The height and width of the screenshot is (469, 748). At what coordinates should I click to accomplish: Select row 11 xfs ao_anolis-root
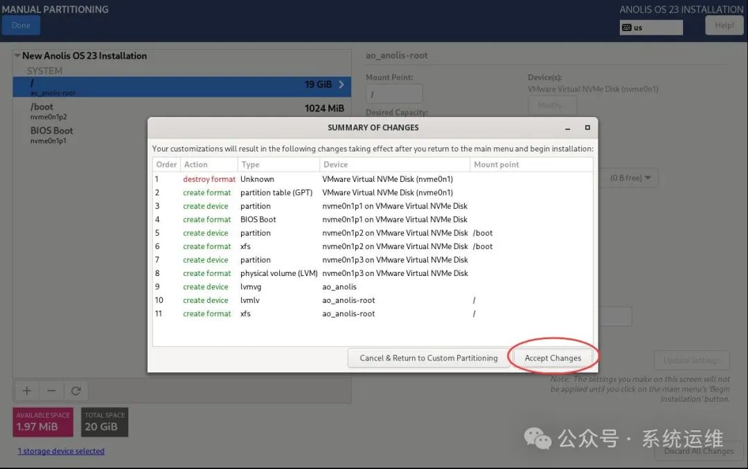pyautogui.click(x=373, y=313)
